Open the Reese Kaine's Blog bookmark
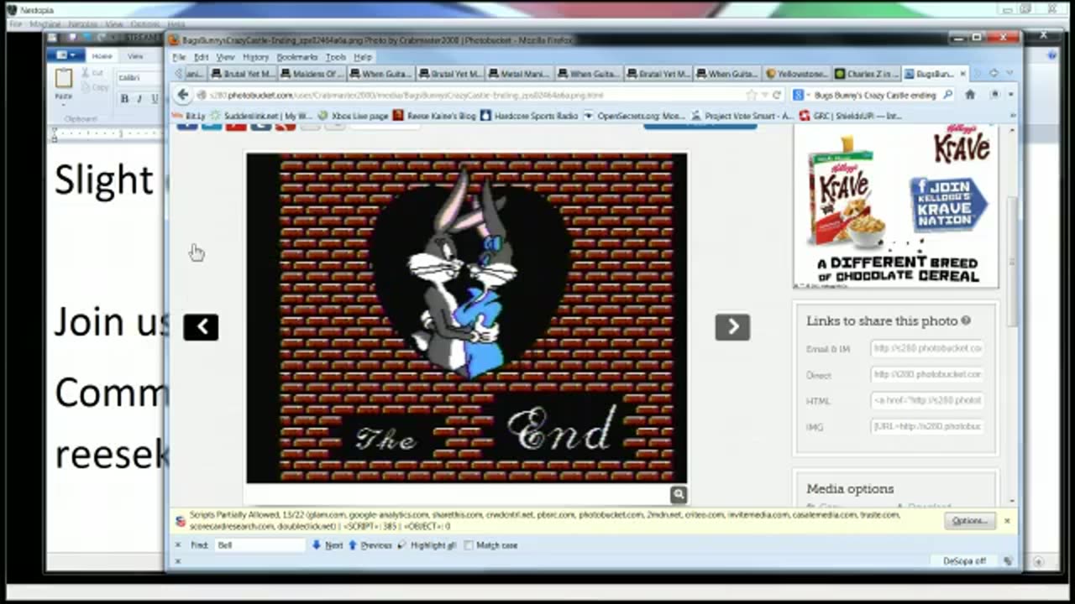Viewport: 1075px width, 604px height. (x=435, y=116)
